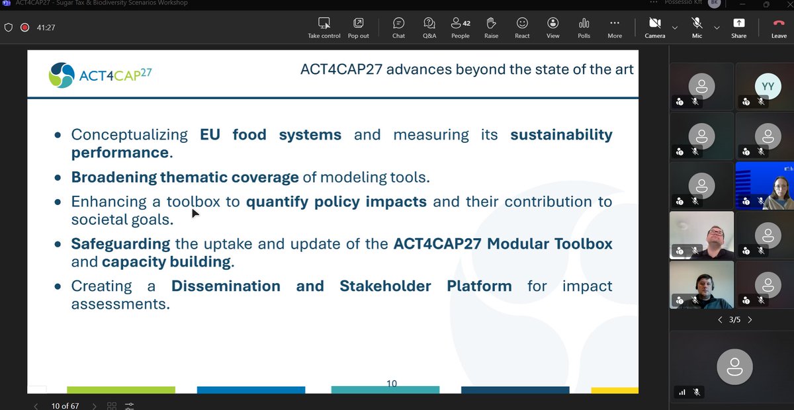Open the Polls panel
The image size is (794, 410).
click(584, 28)
